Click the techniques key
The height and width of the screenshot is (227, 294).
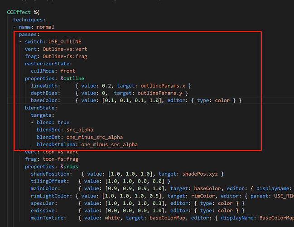29,20
